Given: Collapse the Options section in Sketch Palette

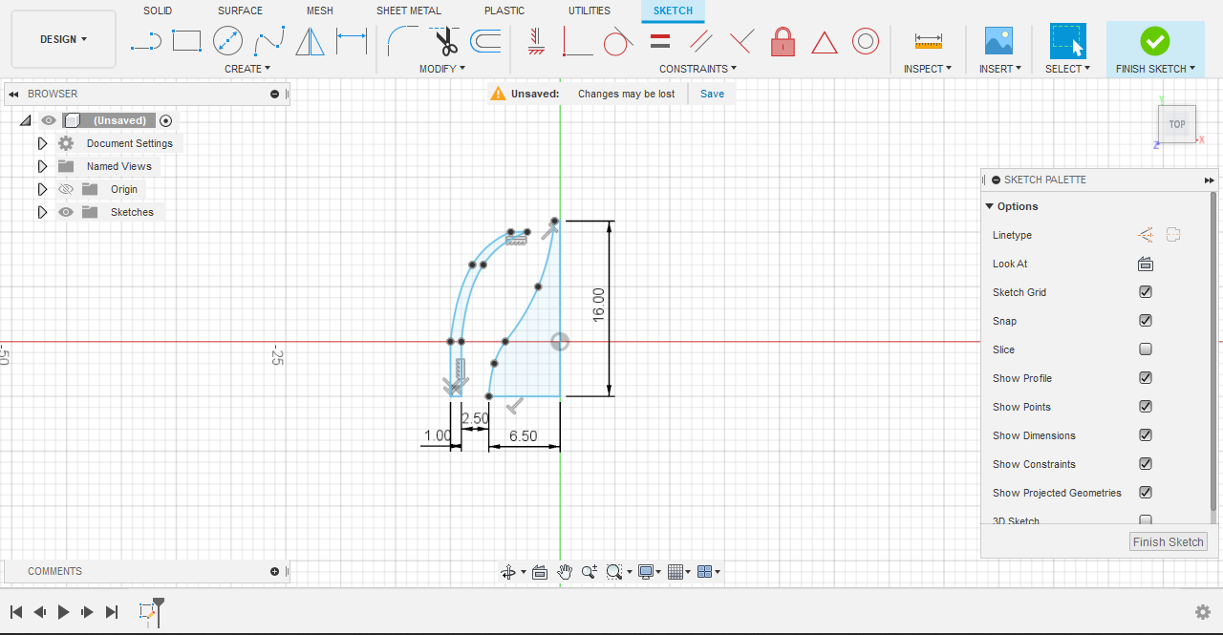Looking at the screenshot, I should [x=989, y=206].
